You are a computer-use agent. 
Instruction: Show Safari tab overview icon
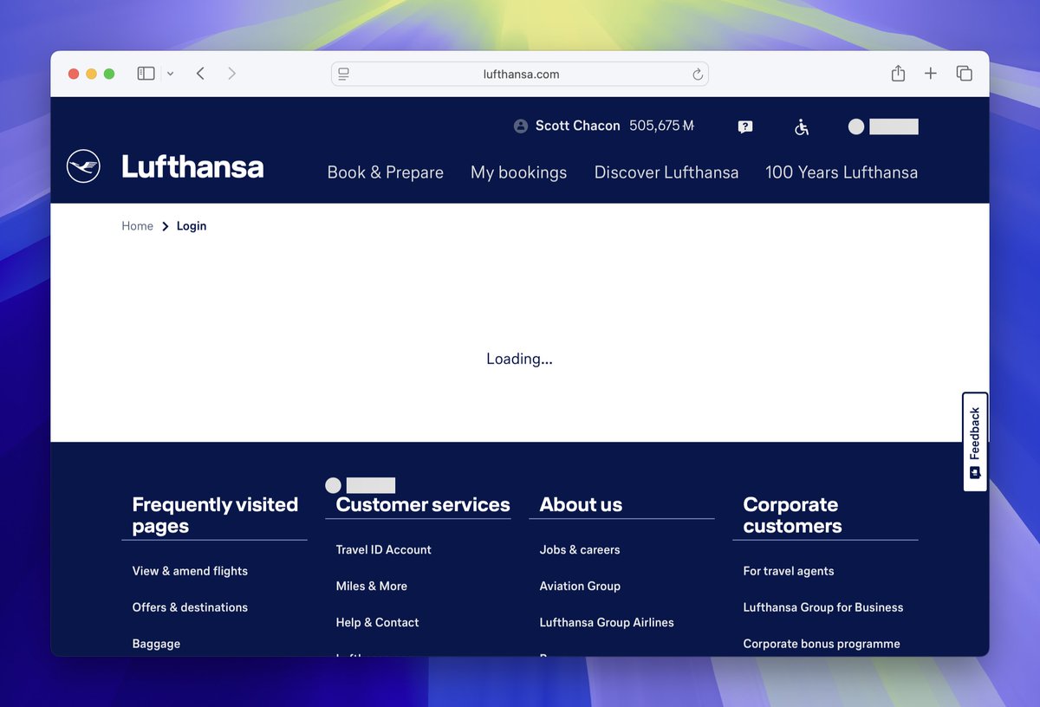tap(964, 74)
